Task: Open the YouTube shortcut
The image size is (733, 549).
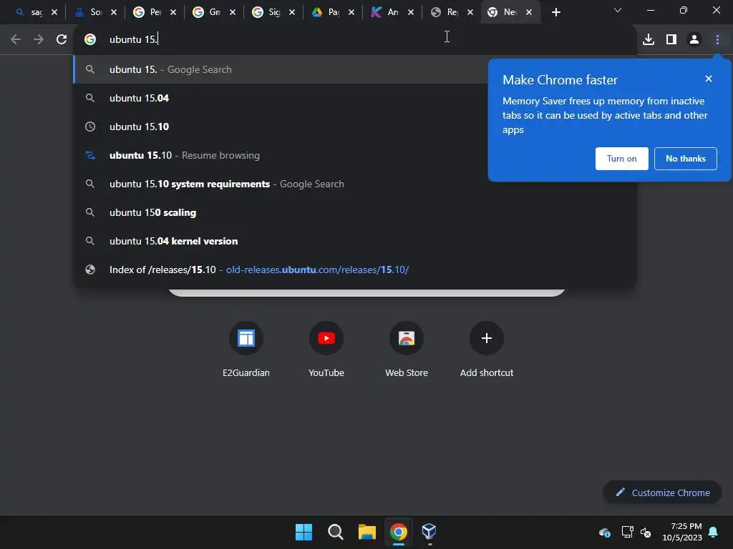Action: click(326, 349)
